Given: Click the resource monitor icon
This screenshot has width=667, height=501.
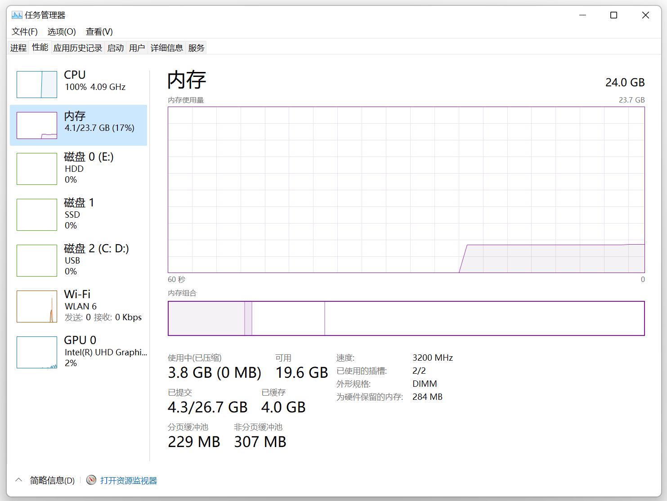Looking at the screenshot, I should (91, 480).
